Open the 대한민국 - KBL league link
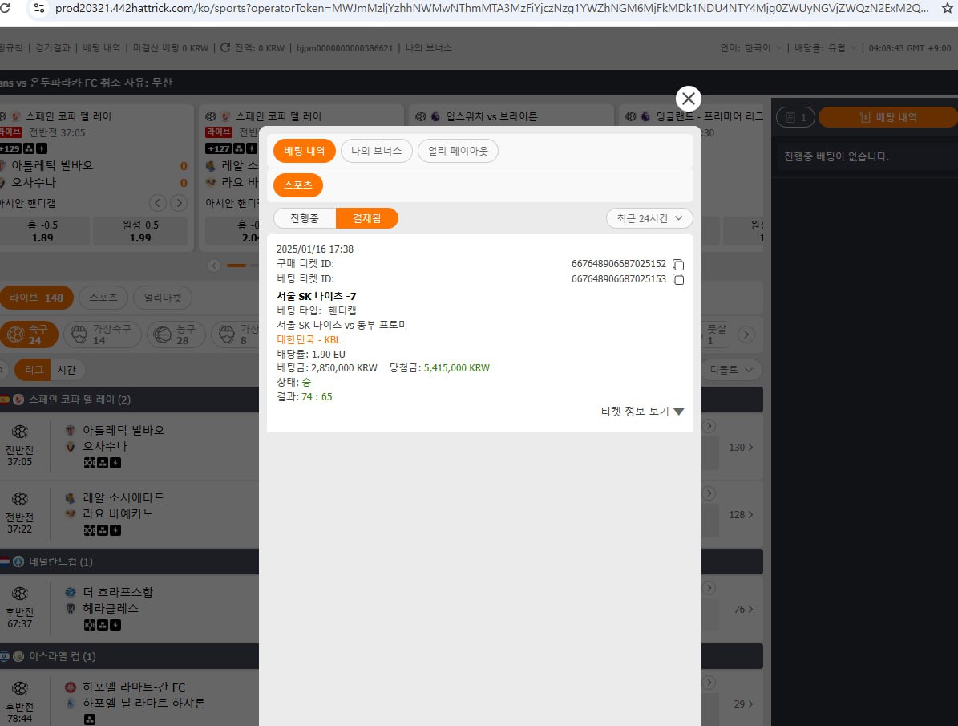 (309, 339)
